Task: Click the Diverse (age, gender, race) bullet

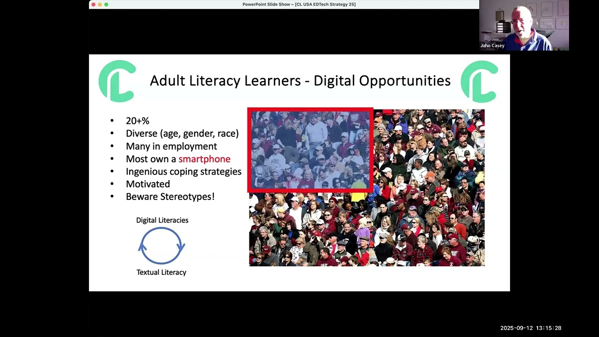Action: (183, 133)
